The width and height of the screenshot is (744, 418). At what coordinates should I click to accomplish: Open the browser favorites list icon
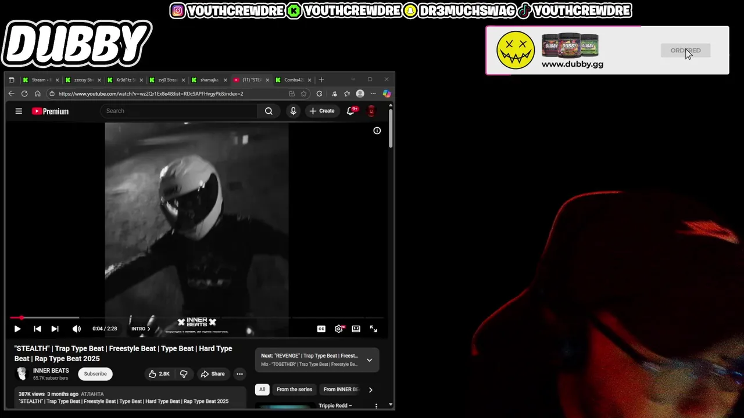click(x=347, y=93)
